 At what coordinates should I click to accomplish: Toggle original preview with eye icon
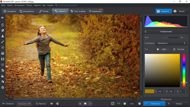[x=52, y=104]
